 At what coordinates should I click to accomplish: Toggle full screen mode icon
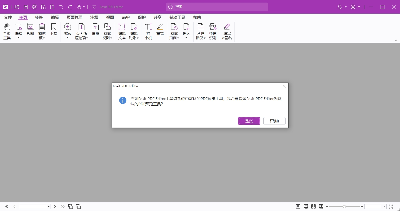click(391, 207)
